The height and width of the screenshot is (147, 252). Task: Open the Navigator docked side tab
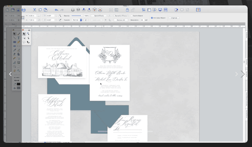[x=246, y=74]
